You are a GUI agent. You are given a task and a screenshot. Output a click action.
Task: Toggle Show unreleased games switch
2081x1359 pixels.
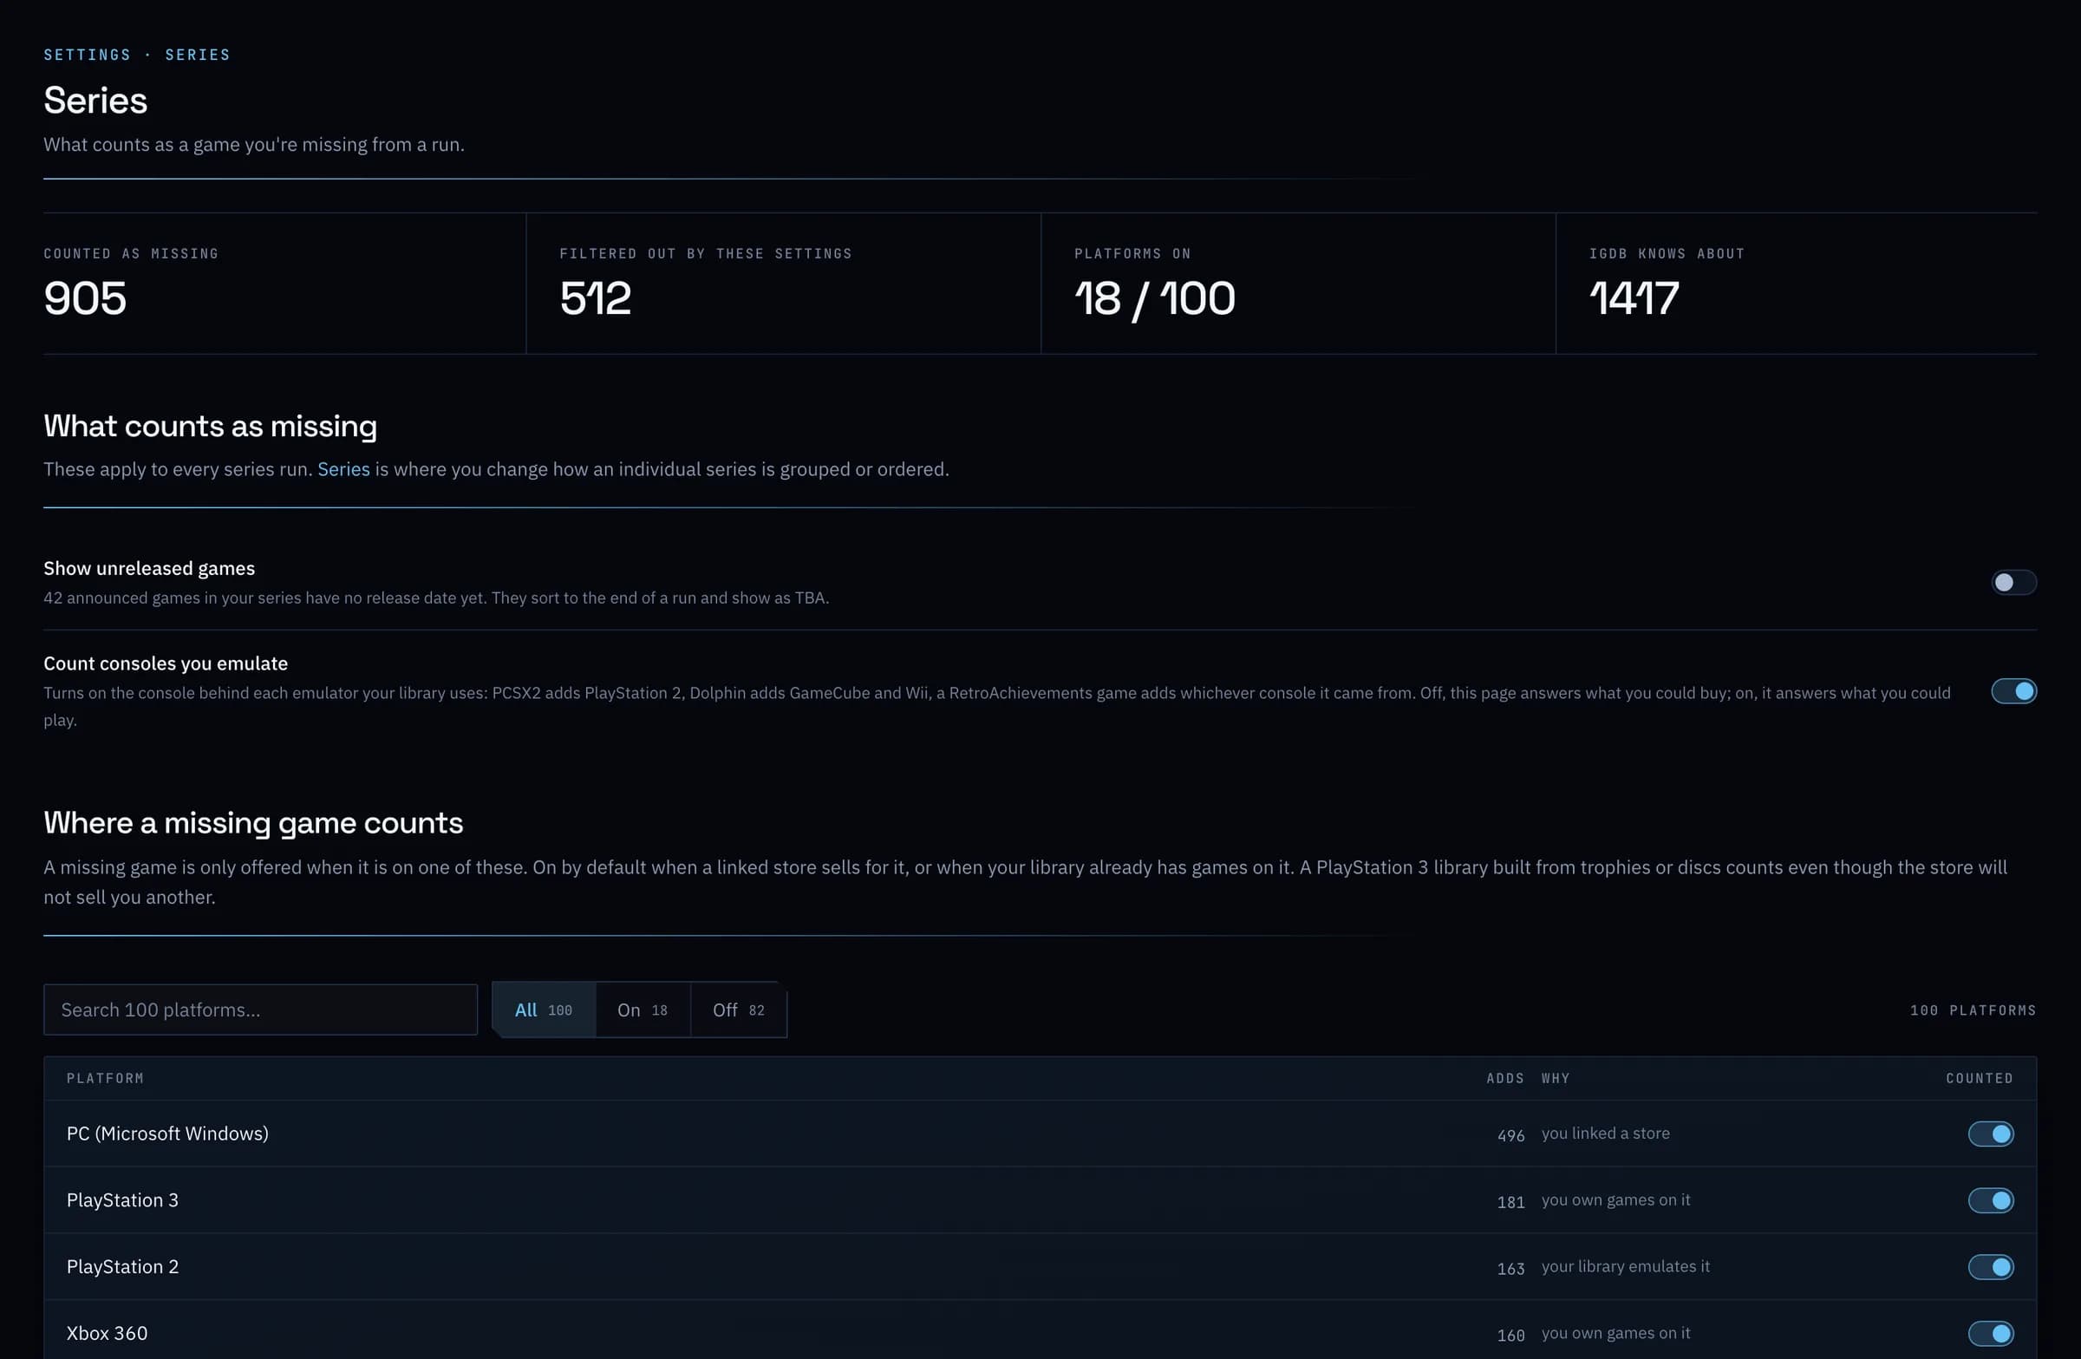[2013, 583]
